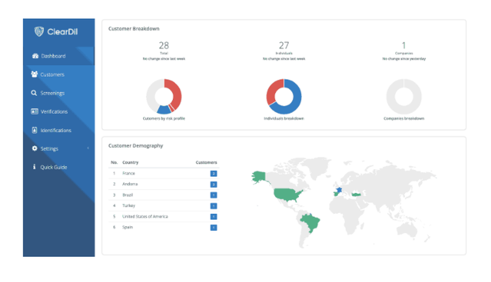
Task: Click Spain on the world map
Action: 336,194
